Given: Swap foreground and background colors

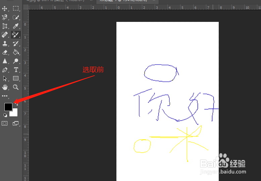Looking at the screenshot, I should [17, 104].
